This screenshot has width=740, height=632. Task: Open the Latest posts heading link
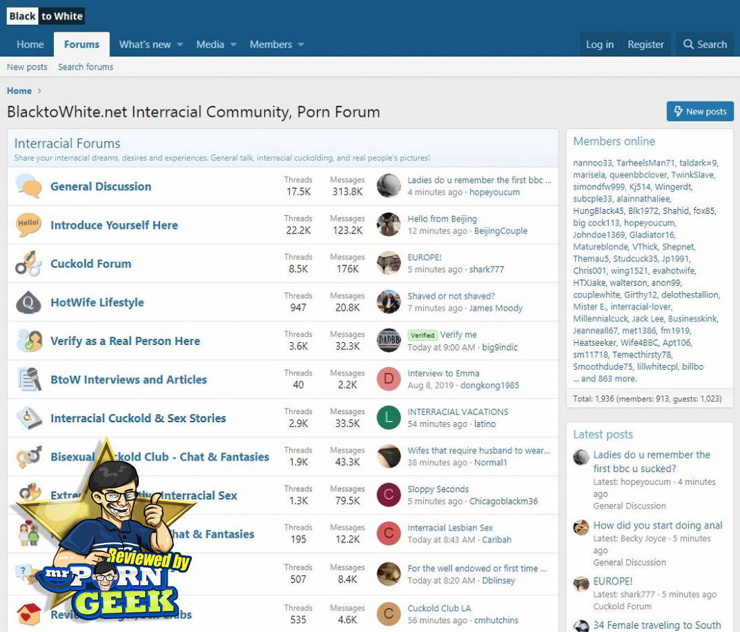pos(603,435)
